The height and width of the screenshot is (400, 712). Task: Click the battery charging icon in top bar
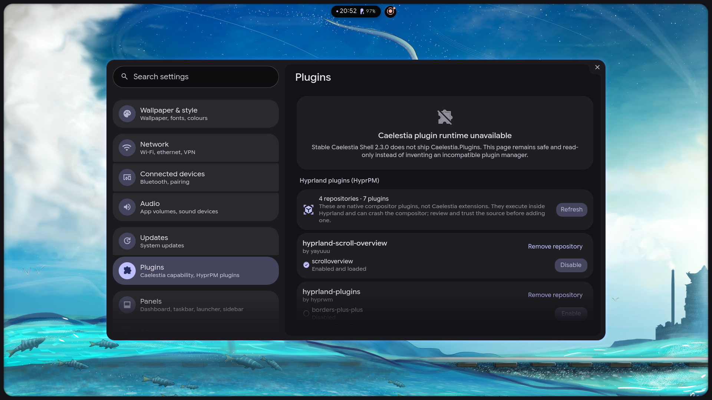tap(362, 11)
